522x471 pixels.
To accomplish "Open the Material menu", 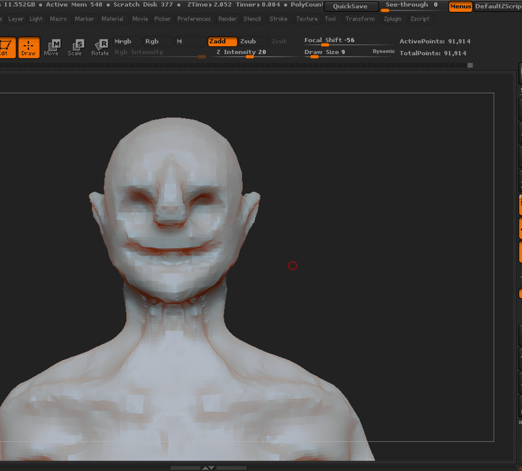I will 112,19.
